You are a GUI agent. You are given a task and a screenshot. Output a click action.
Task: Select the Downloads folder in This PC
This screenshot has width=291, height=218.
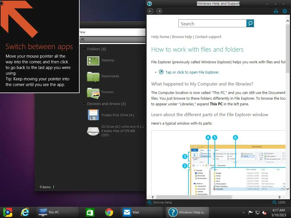pyautogui.click(x=103, y=76)
